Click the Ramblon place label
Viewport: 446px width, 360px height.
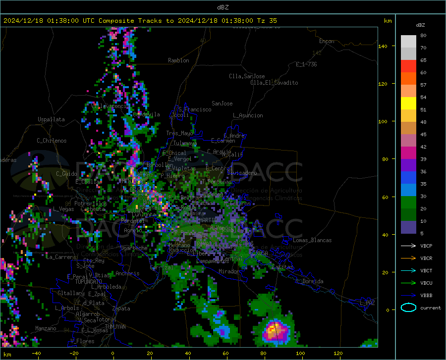pyautogui.click(x=178, y=60)
